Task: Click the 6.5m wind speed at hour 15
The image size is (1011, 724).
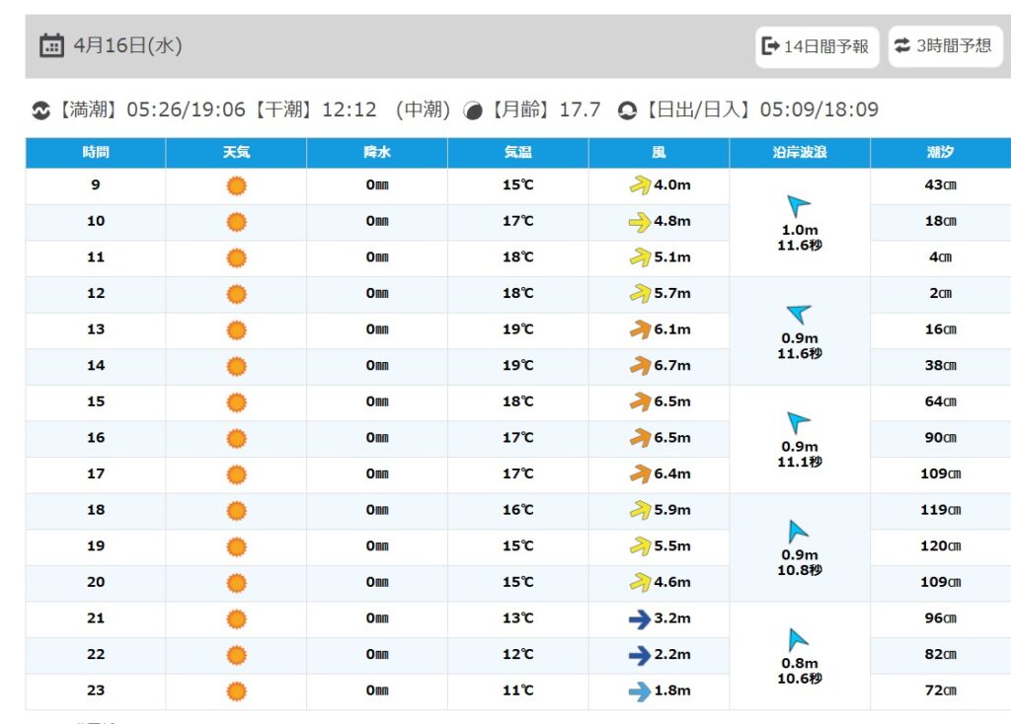Action: pos(672,401)
